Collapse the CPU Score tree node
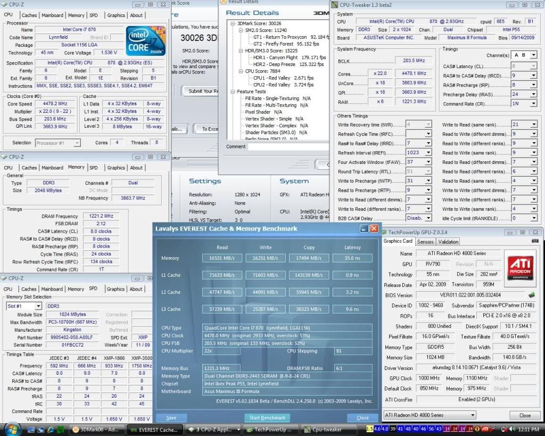This screenshot has width=545, height=436. point(241,71)
